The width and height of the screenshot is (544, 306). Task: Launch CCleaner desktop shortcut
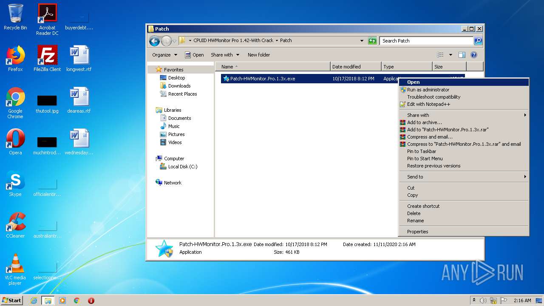(x=15, y=225)
